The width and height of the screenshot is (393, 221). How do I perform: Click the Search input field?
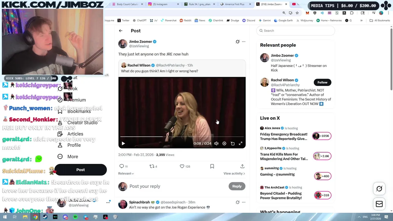[296, 31]
